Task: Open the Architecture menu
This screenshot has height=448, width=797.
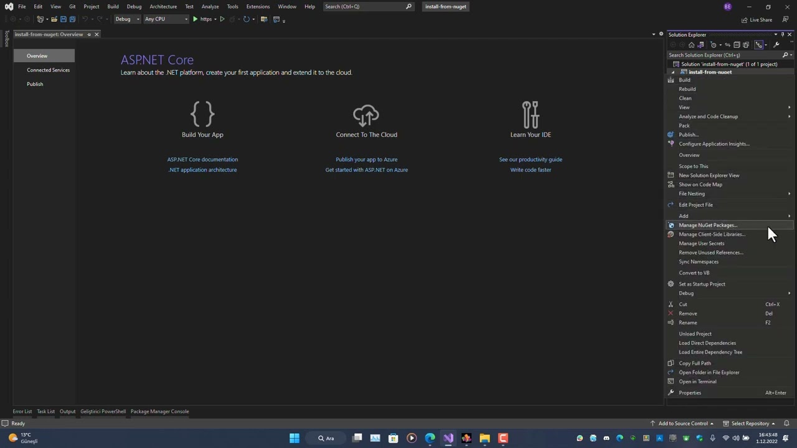Action: tap(163, 6)
